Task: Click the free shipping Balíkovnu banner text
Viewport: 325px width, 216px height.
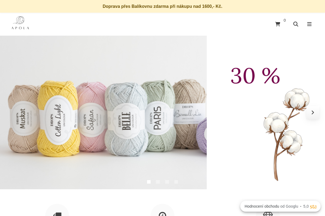Action: [x=162, y=6]
